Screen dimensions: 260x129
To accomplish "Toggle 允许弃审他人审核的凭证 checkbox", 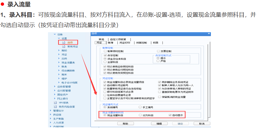I will pos(160,89).
